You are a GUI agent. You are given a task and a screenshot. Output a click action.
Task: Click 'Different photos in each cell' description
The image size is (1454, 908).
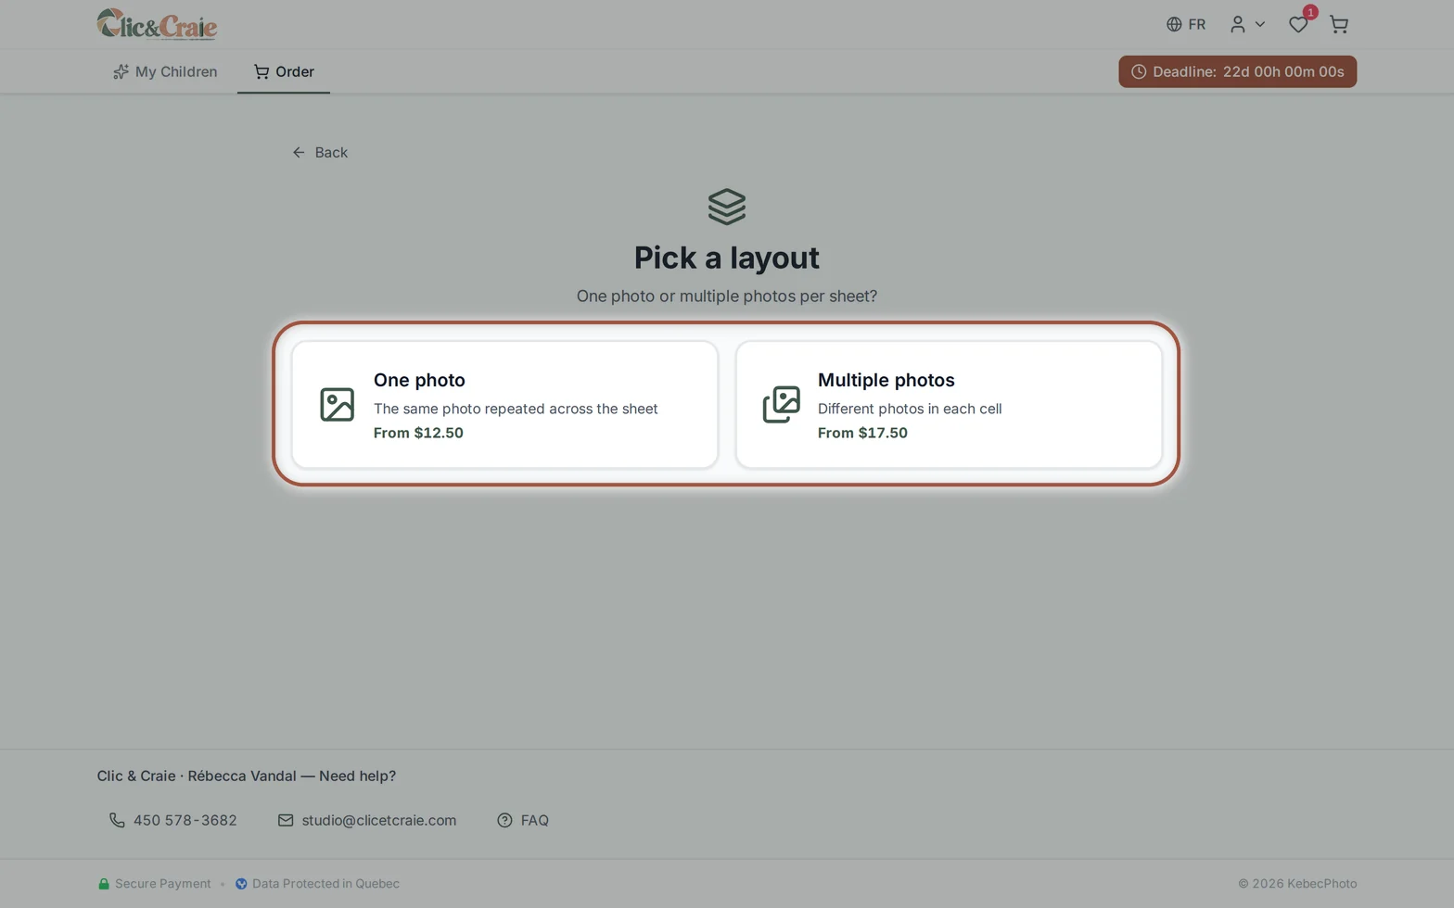click(x=910, y=409)
